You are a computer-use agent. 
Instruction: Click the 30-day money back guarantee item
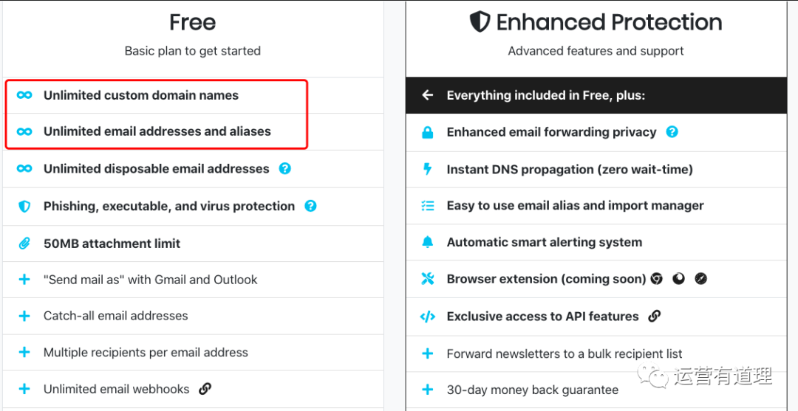click(x=532, y=390)
